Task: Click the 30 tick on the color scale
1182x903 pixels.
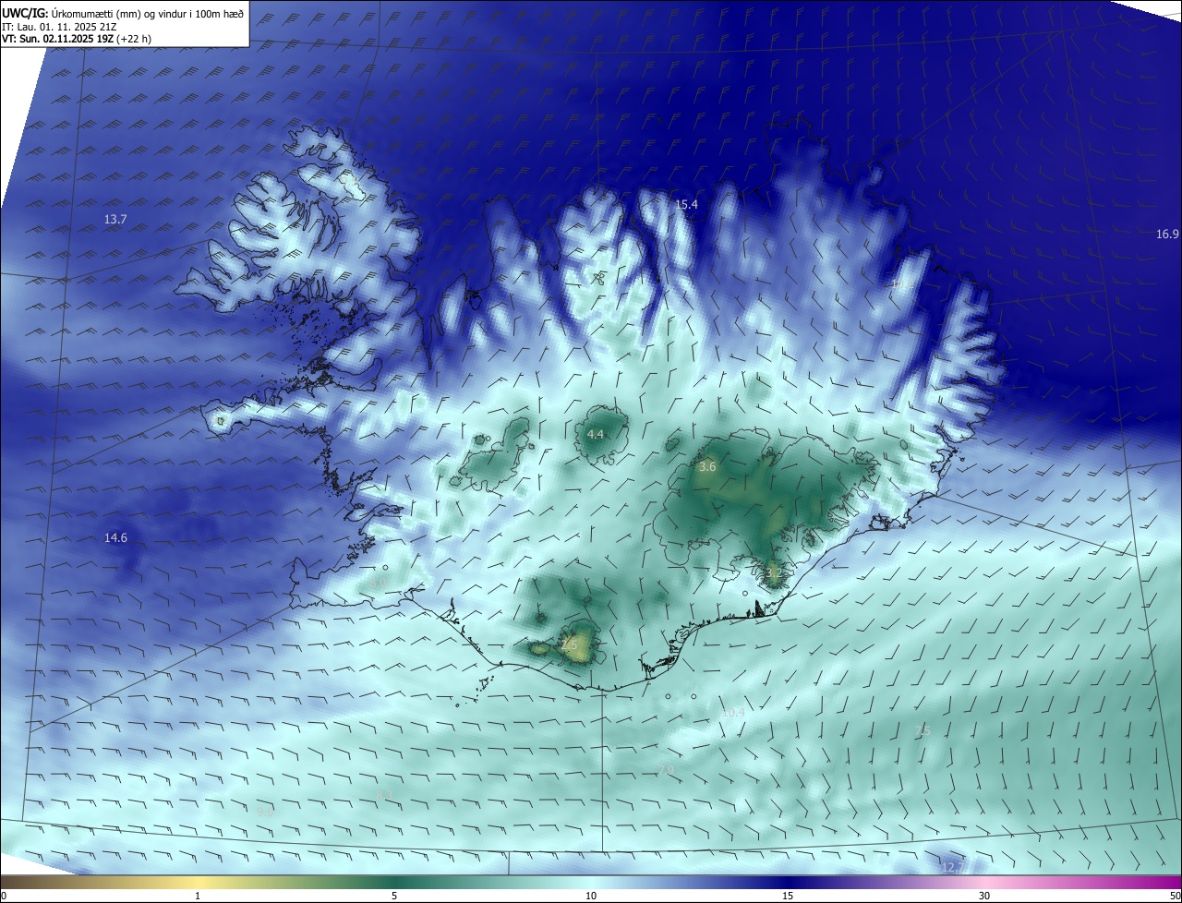Action: 984,896
